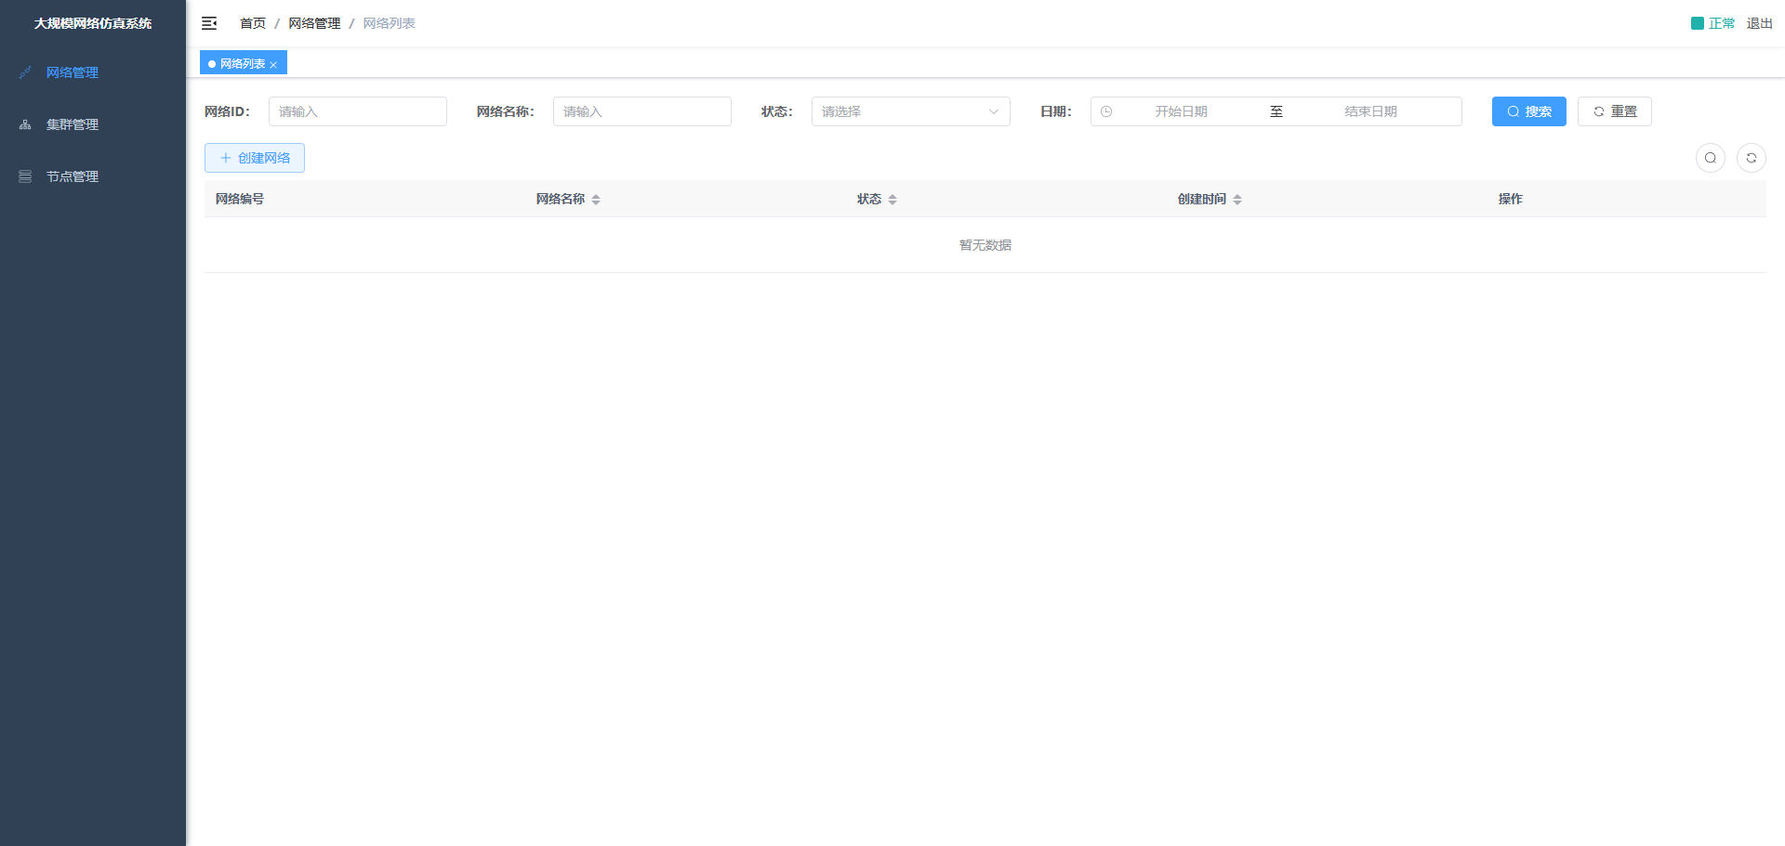Click the 创建网络 button
Viewport: 1785px width, 846px height.
(x=255, y=158)
